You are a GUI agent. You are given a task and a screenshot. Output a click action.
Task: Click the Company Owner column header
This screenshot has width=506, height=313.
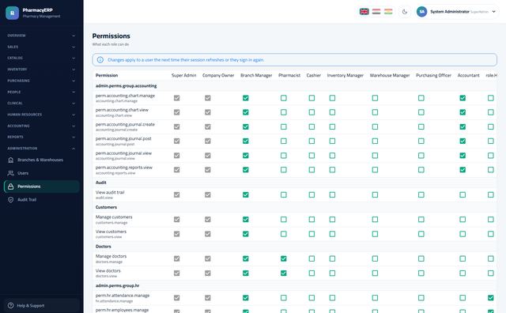click(x=218, y=75)
